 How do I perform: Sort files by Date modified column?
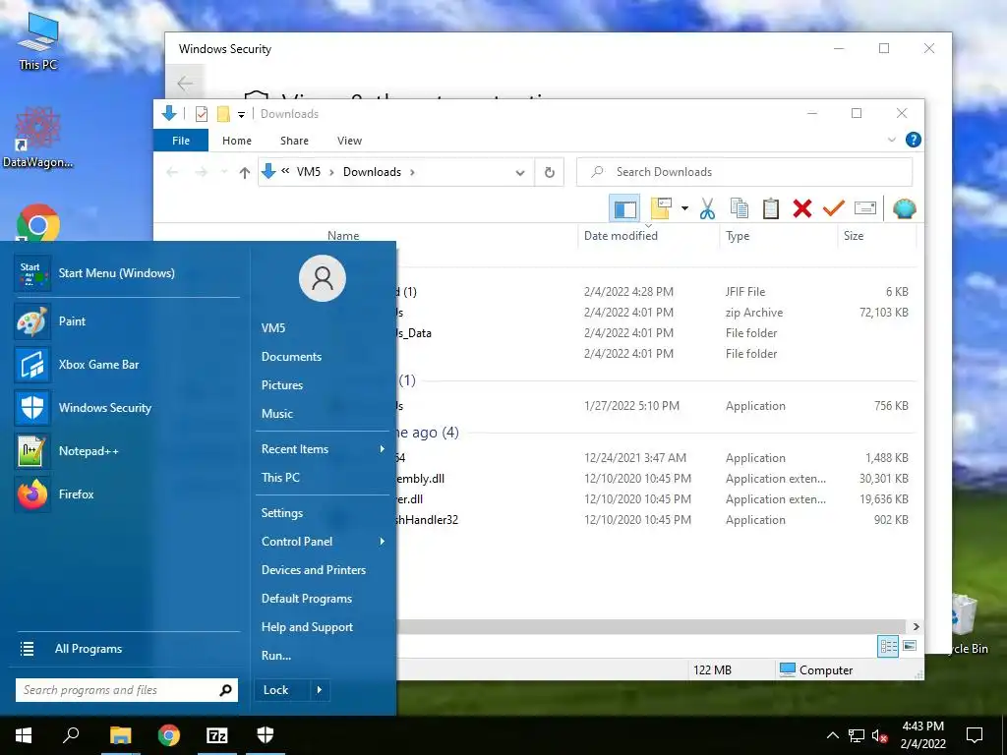click(621, 236)
